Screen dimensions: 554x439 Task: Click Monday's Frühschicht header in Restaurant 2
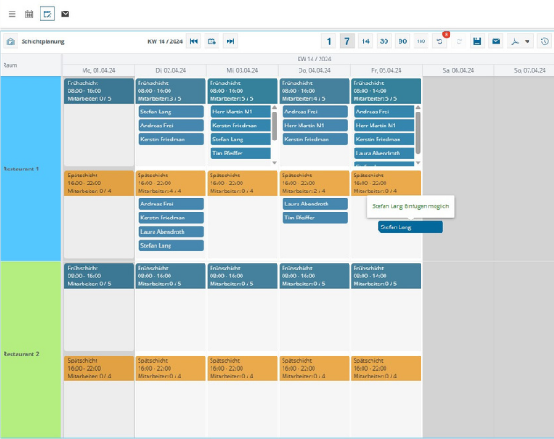pyautogui.click(x=98, y=277)
